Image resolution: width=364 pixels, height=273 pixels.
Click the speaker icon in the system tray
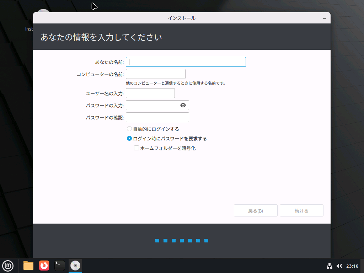(x=339, y=266)
